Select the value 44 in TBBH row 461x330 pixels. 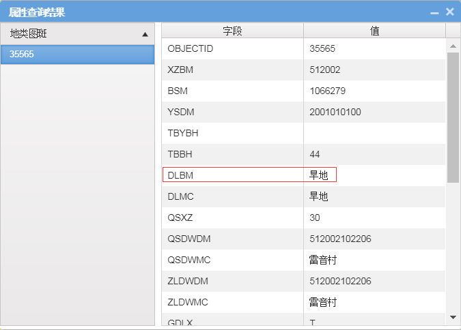(374, 154)
